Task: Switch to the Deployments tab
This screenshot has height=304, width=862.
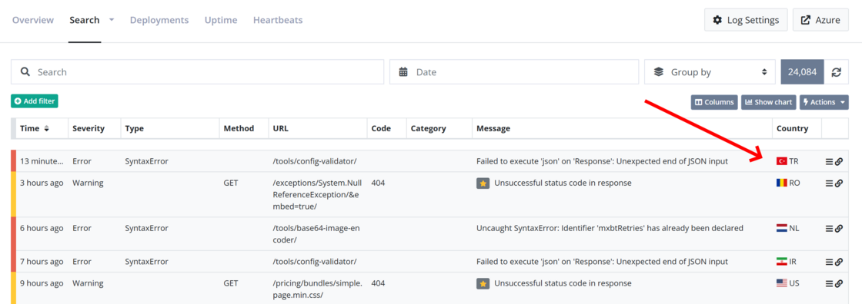Action: coord(159,20)
